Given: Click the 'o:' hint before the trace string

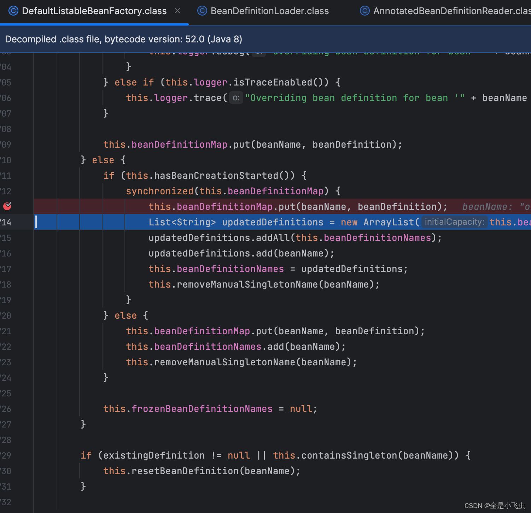Looking at the screenshot, I should (236, 98).
